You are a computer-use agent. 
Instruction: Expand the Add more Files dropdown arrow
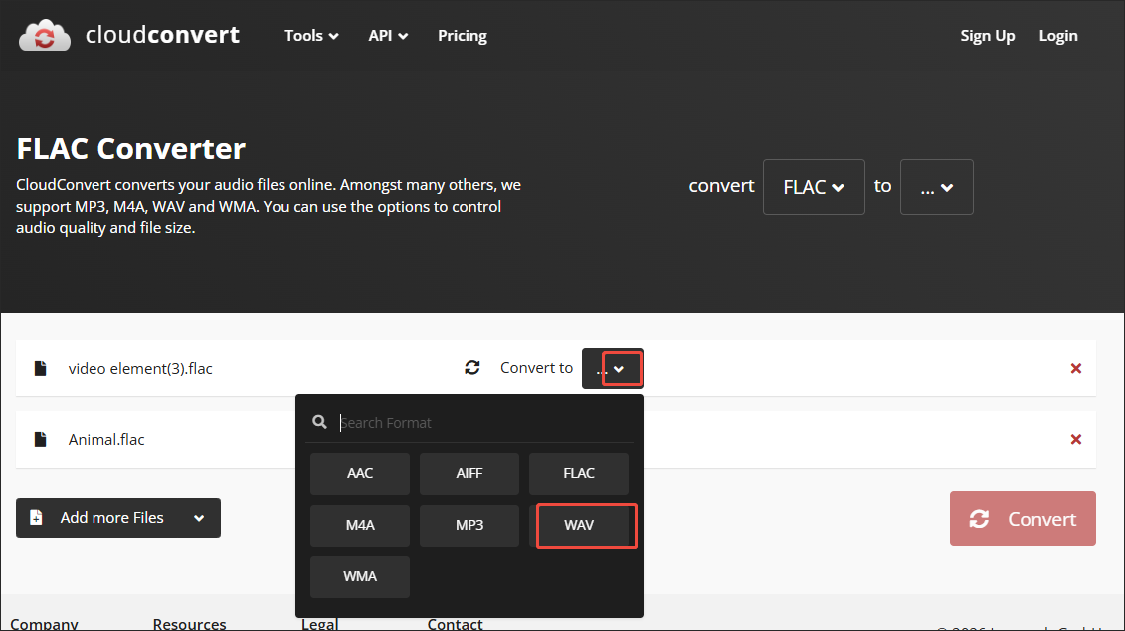coord(196,517)
